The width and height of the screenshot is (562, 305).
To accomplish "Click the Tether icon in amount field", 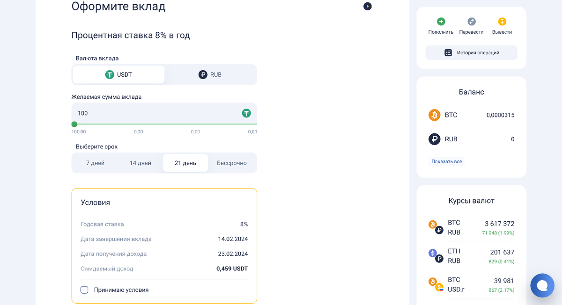I will 246,113.
